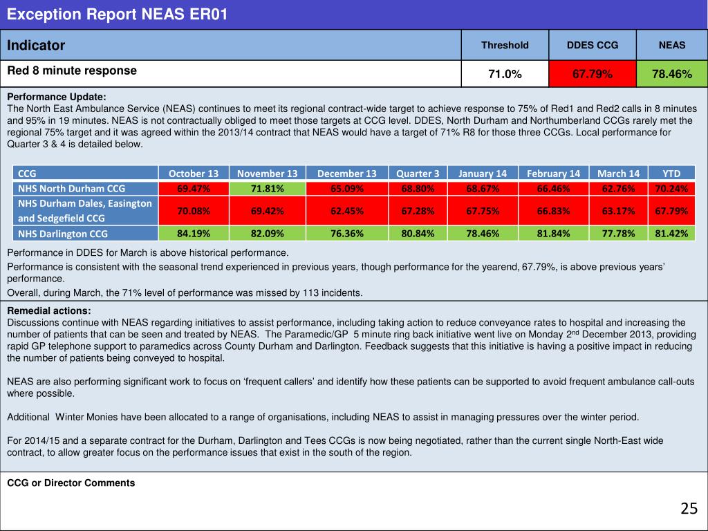Click North Durham October value 69.47%
Screen dimensions: 708x531
pyautogui.click(x=194, y=188)
